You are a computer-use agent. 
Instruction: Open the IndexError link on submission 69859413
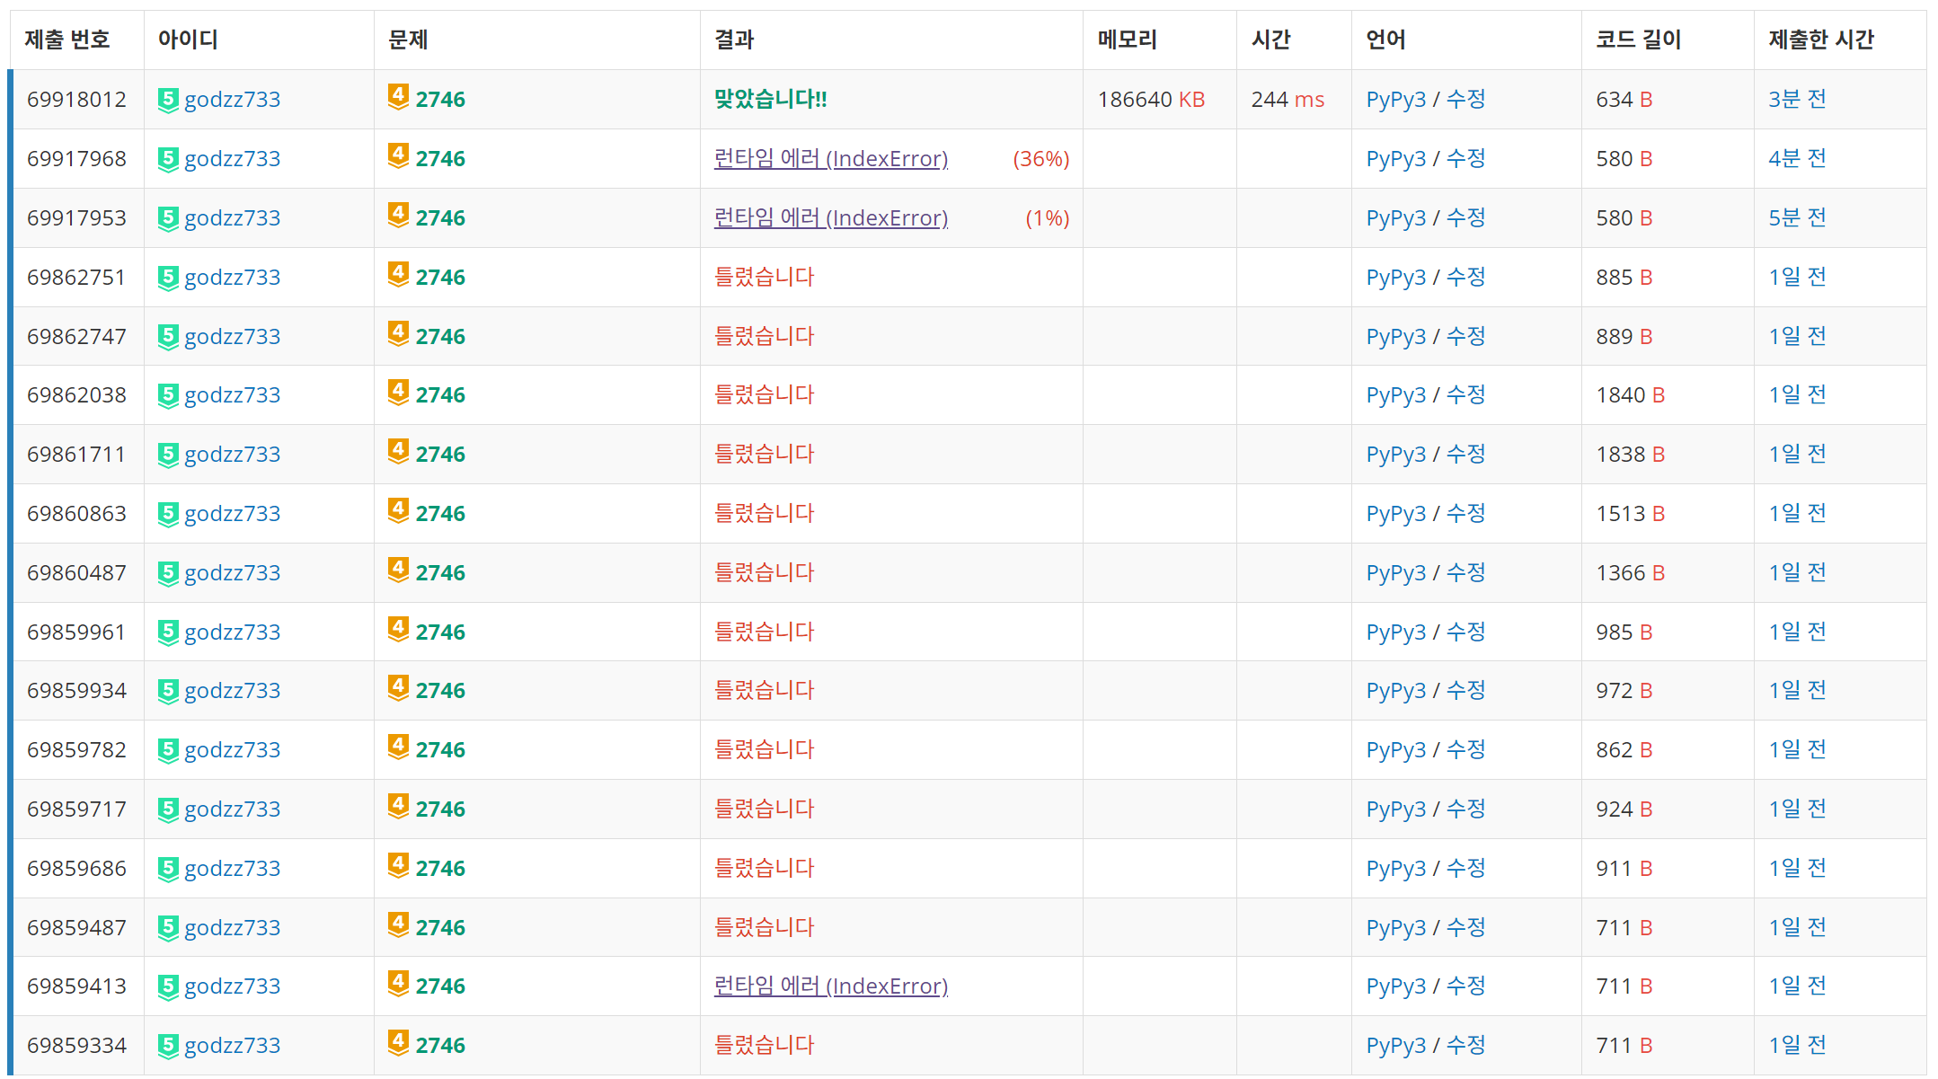830,986
